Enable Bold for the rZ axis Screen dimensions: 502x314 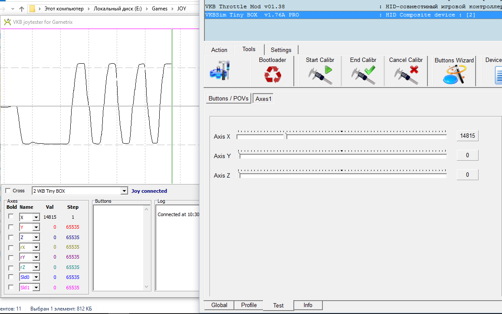11,267
